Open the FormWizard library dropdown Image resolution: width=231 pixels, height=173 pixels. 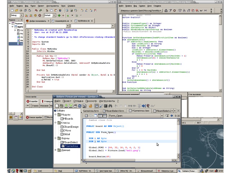tap(161, 11)
